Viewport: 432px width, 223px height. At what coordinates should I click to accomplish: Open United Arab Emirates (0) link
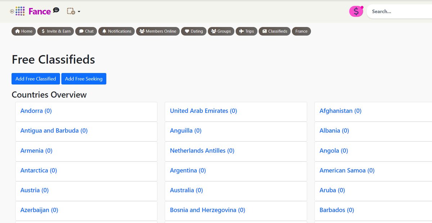click(x=203, y=111)
